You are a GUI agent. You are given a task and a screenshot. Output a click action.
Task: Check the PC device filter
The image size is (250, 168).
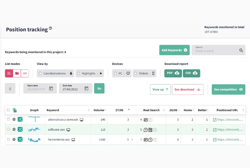pos(115,73)
